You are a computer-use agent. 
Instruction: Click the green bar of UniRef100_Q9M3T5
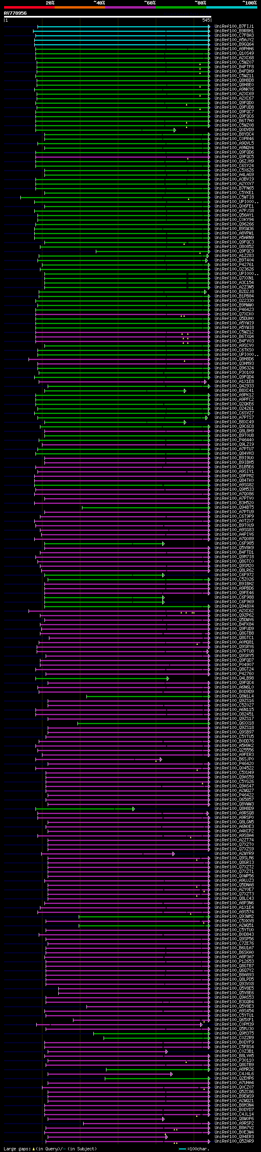[x=152, y=1033]
